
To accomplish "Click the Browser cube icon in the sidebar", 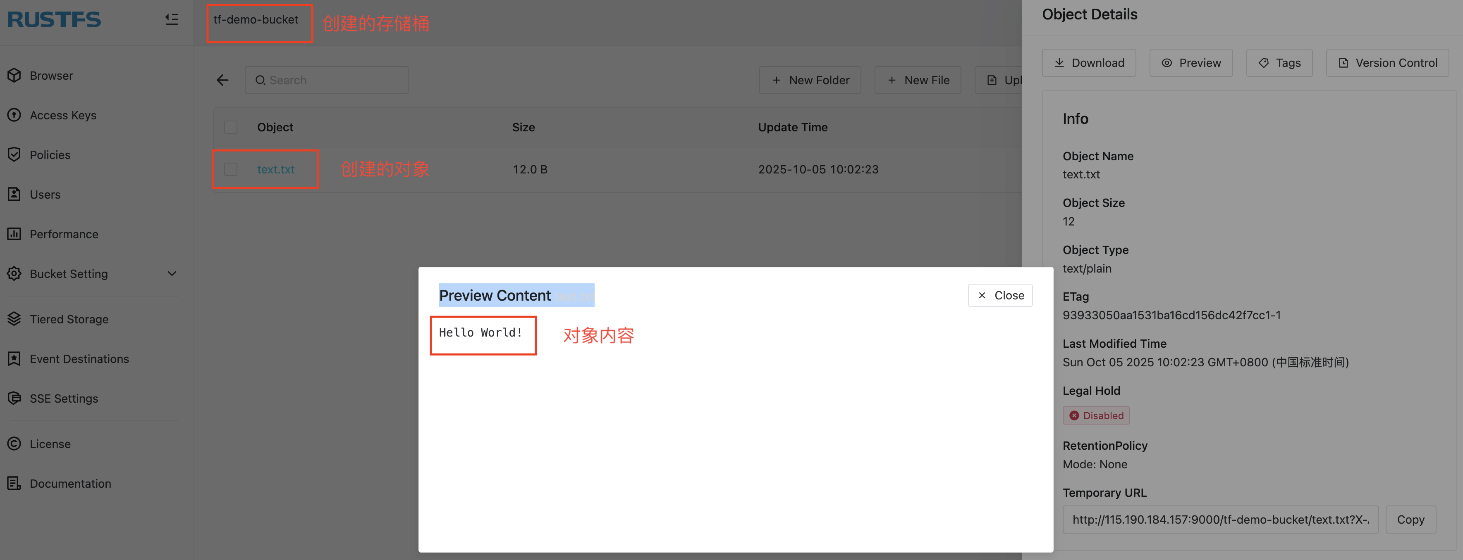I will click(14, 76).
